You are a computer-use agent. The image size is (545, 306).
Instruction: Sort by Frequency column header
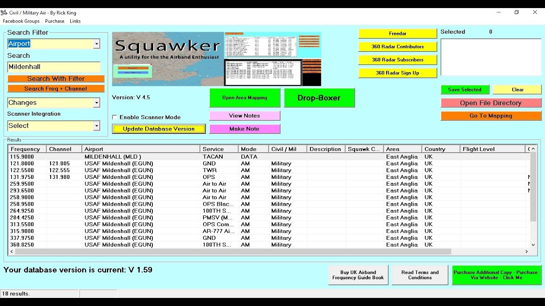[27, 149]
